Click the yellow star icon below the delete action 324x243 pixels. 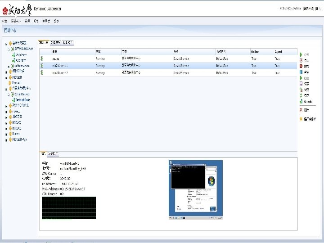(301, 119)
